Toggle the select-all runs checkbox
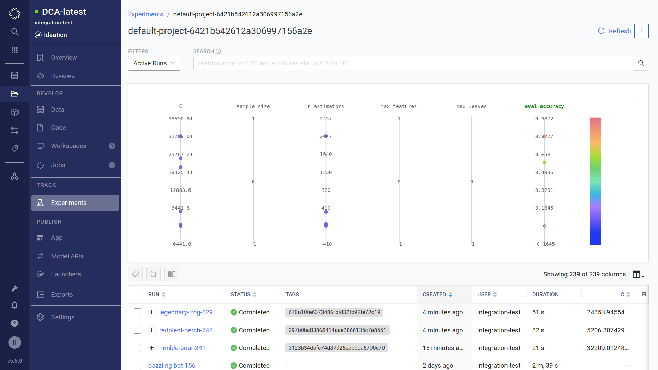The width and height of the screenshot is (658, 370). [x=137, y=294]
